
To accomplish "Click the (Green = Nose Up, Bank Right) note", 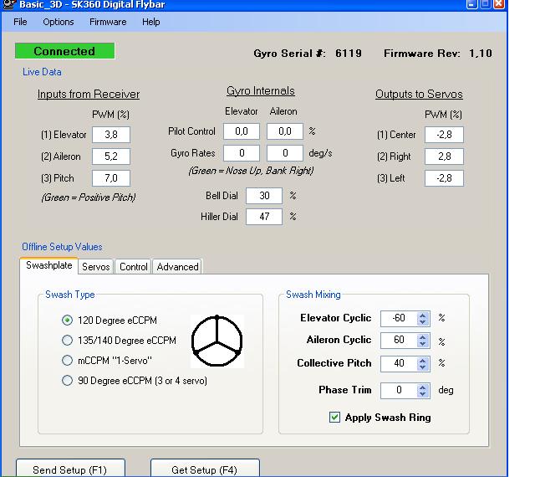I will (251, 171).
